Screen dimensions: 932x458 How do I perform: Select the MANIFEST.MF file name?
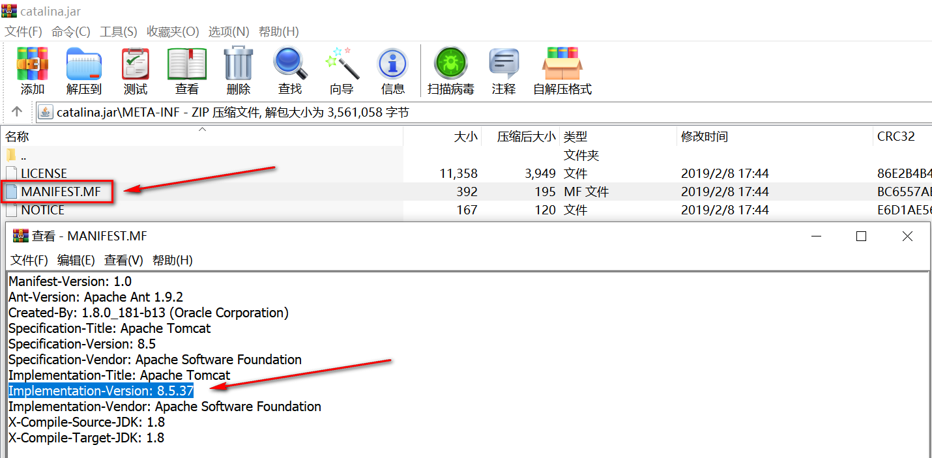pyautogui.click(x=61, y=192)
